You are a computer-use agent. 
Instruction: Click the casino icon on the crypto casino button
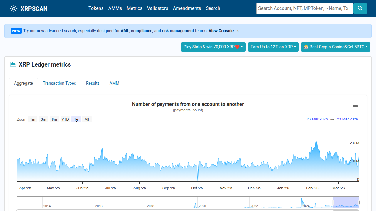click(306, 47)
